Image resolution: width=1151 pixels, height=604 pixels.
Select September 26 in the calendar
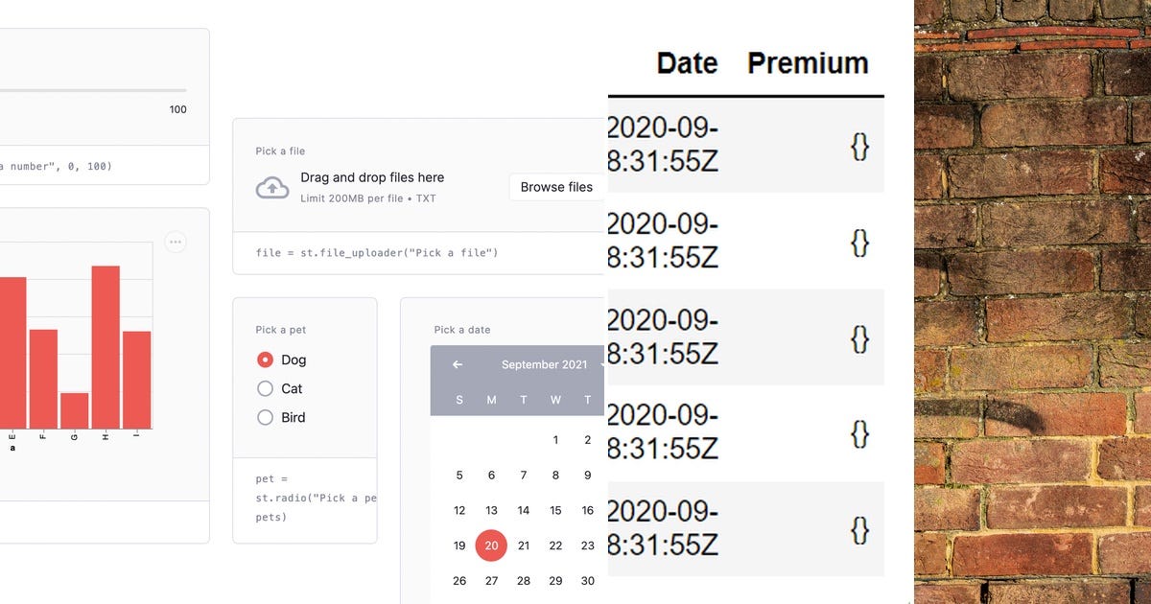point(459,581)
